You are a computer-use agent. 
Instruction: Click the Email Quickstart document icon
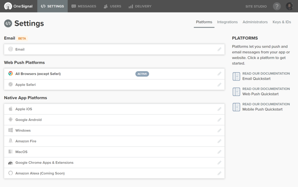point(236,76)
